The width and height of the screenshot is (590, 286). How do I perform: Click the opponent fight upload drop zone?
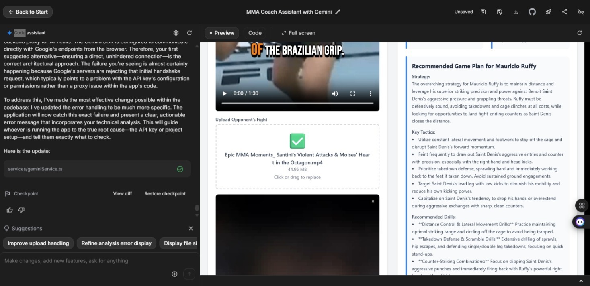(x=297, y=156)
